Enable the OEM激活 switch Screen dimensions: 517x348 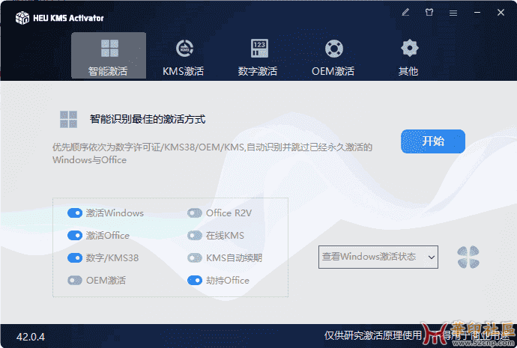point(75,280)
